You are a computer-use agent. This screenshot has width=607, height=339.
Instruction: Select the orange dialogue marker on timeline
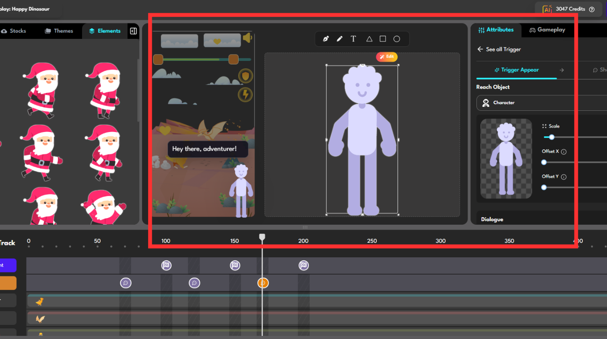point(263,283)
